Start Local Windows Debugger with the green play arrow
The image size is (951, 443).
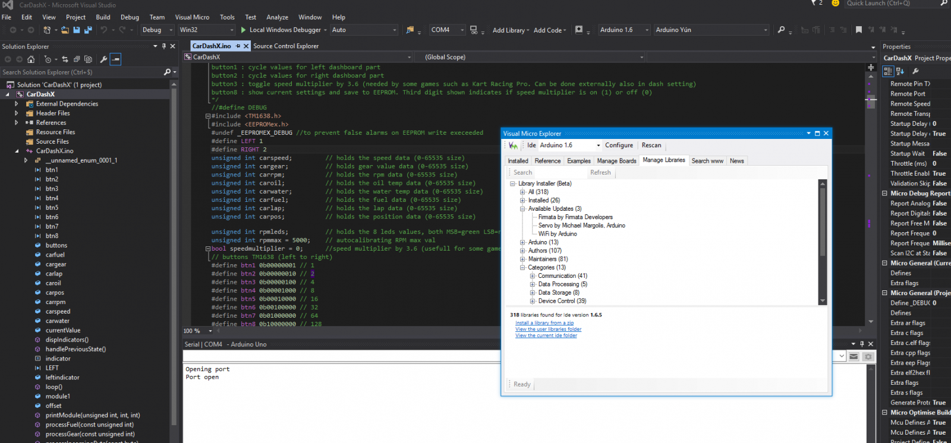tap(243, 30)
